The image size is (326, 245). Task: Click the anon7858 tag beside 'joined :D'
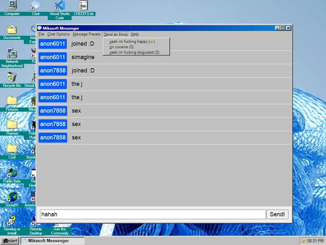[x=53, y=71]
